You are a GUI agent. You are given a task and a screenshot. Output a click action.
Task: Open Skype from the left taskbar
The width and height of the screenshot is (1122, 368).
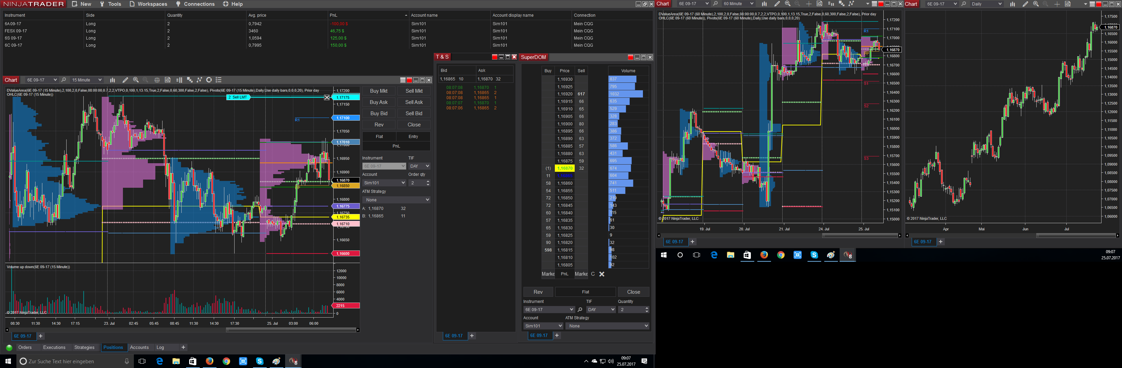point(260,361)
